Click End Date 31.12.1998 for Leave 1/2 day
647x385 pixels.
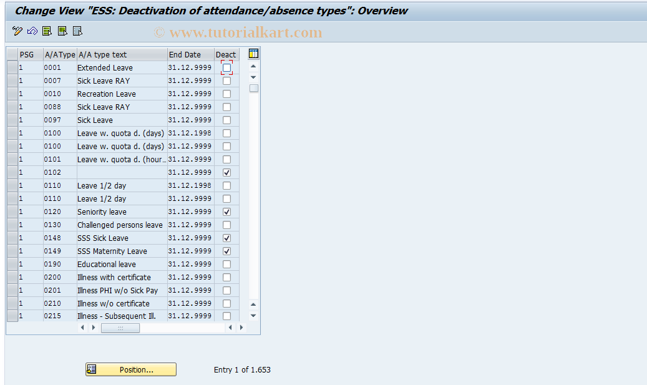click(191, 185)
